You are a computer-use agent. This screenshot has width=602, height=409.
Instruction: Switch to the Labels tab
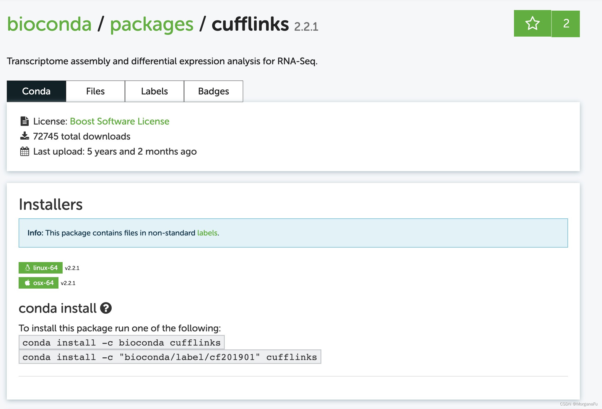(x=154, y=91)
